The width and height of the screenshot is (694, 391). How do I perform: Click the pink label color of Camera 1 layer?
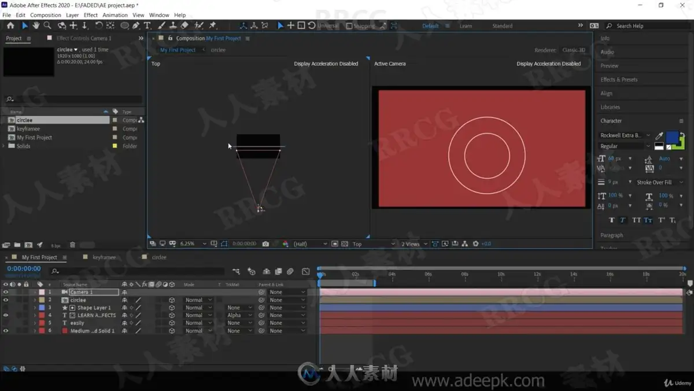tap(41, 292)
